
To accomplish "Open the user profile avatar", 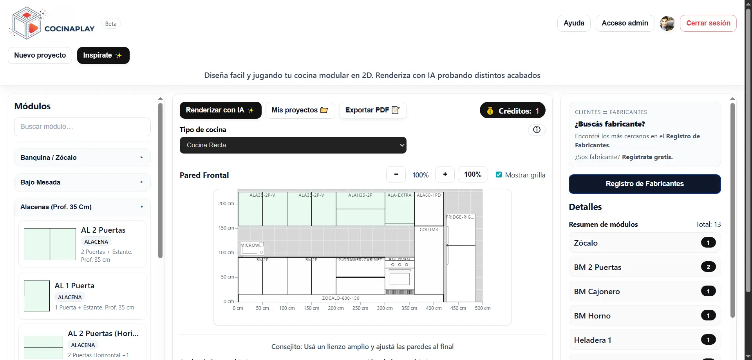I will click(x=667, y=24).
